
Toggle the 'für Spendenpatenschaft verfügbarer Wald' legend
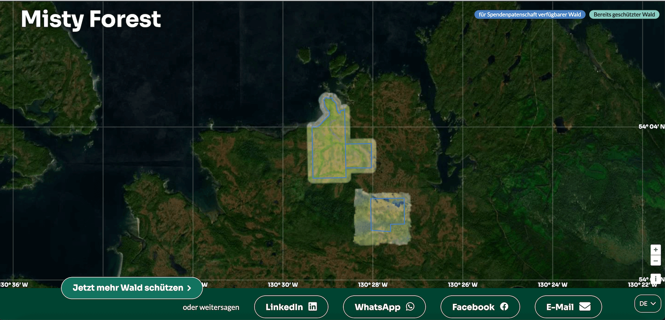(529, 15)
